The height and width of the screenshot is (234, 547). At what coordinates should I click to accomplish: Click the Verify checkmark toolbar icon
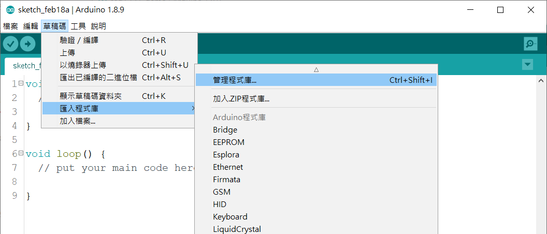(10, 44)
